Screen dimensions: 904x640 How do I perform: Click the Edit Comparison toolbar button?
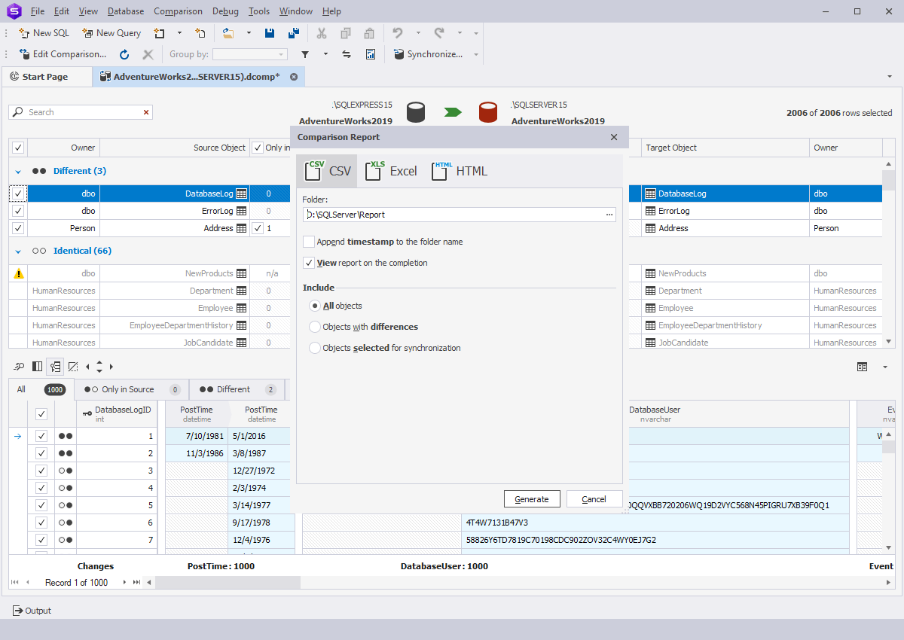coord(63,54)
